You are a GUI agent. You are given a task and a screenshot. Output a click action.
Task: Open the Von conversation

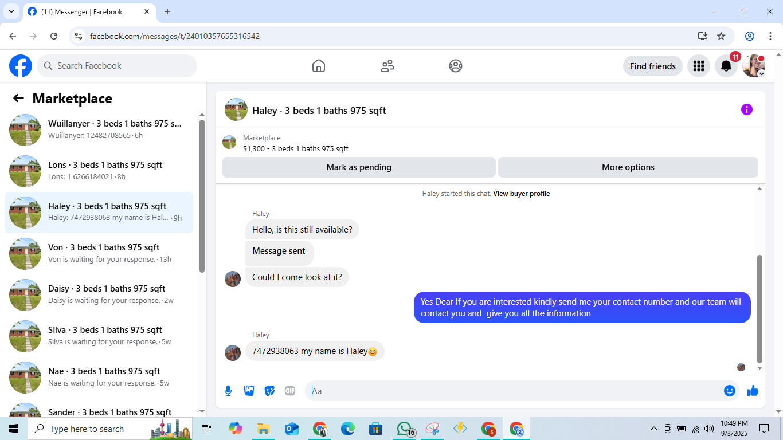click(99, 254)
